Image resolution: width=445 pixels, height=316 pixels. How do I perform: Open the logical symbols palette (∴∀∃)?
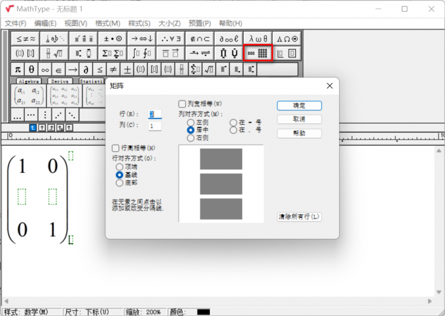pos(171,39)
